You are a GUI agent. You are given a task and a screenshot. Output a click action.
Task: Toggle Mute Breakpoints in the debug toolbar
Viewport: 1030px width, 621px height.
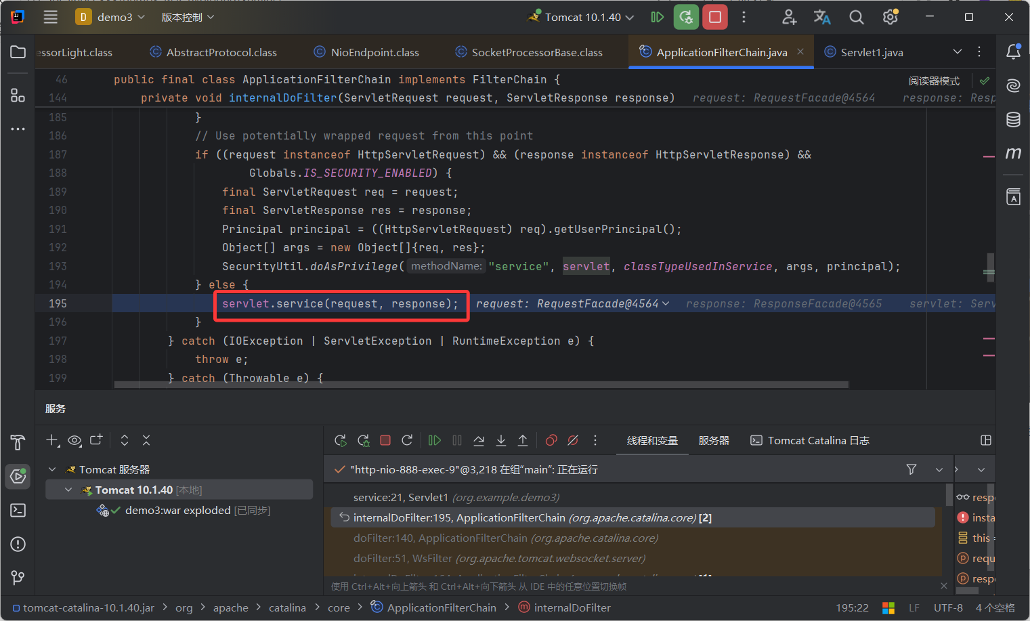[x=573, y=441]
